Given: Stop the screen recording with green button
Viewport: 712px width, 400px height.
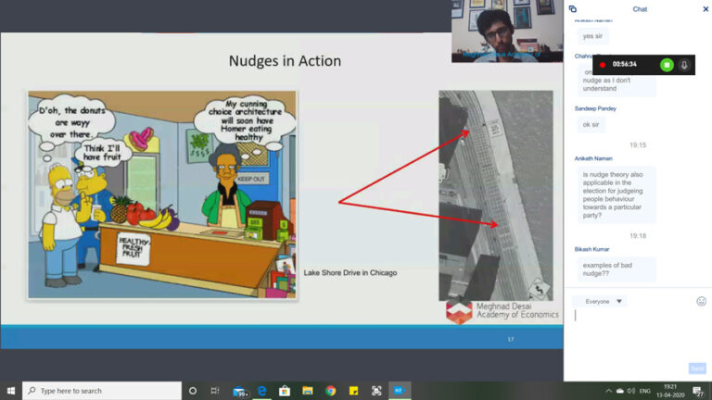Looking at the screenshot, I should tap(666, 65).
